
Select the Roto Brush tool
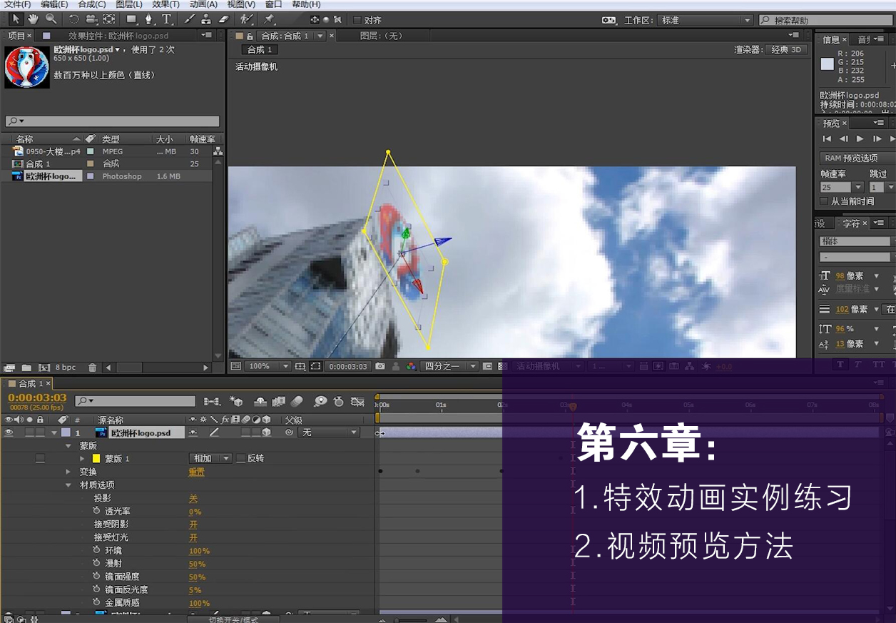tap(247, 19)
